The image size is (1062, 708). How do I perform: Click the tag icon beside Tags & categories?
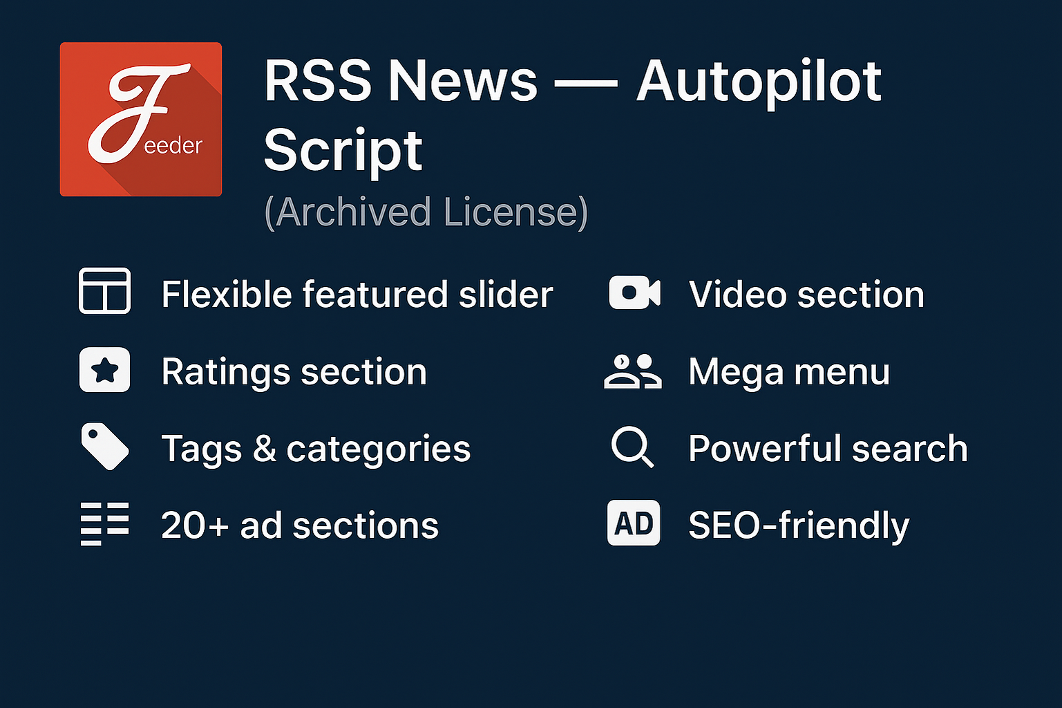pyautogui.click(x=105, y=447)
